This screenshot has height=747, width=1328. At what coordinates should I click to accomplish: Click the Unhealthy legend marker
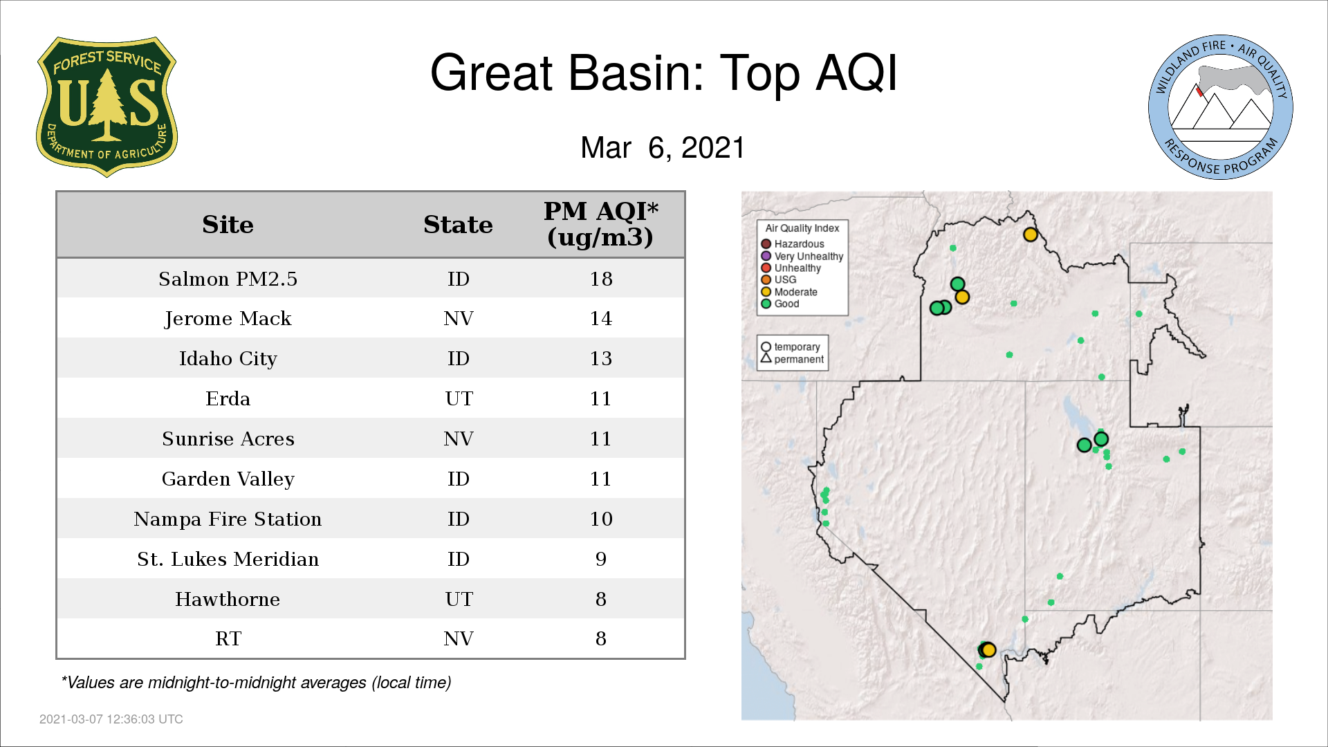tap(766, 268)
